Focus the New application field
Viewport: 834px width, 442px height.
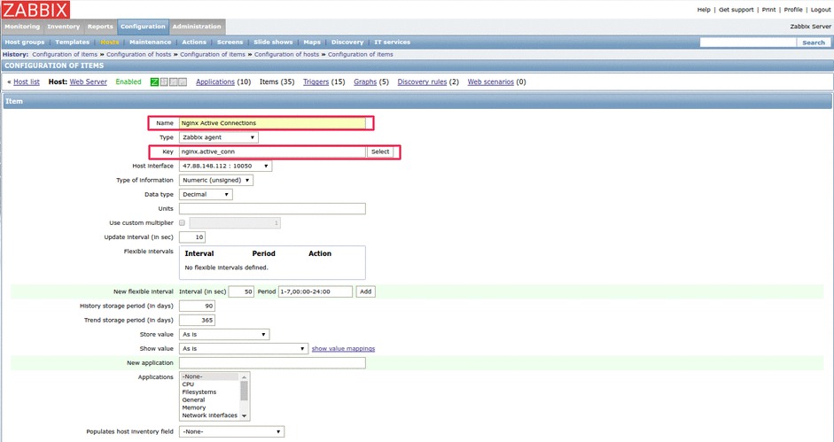click(272, 363)
